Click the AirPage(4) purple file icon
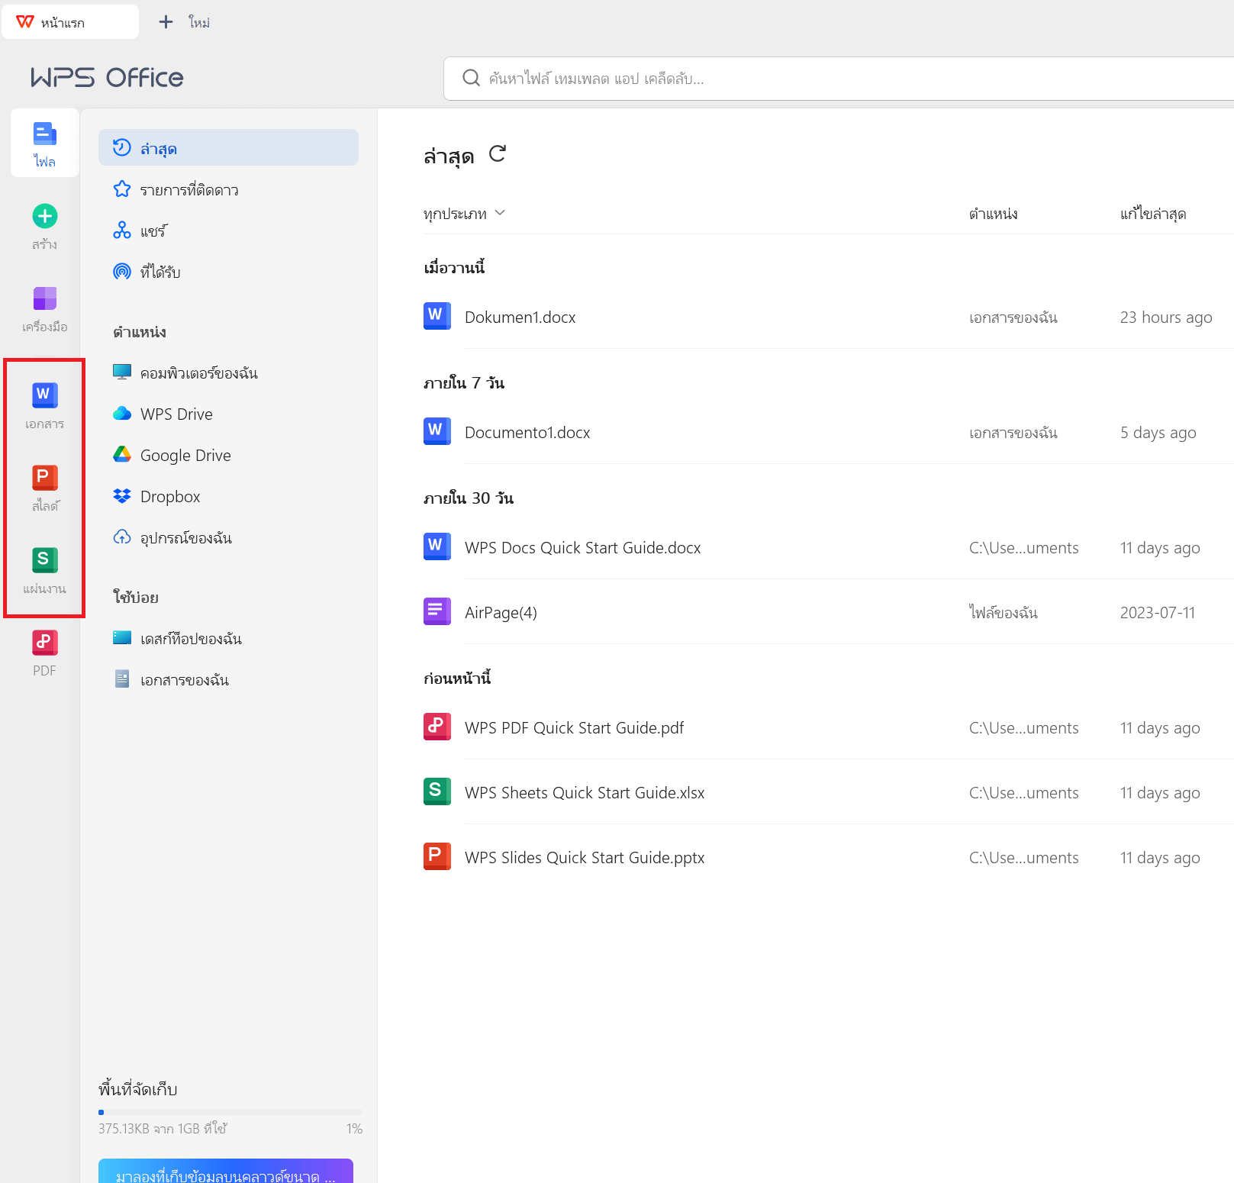Screen dimensions: 1234x1183 click(437, 611)
